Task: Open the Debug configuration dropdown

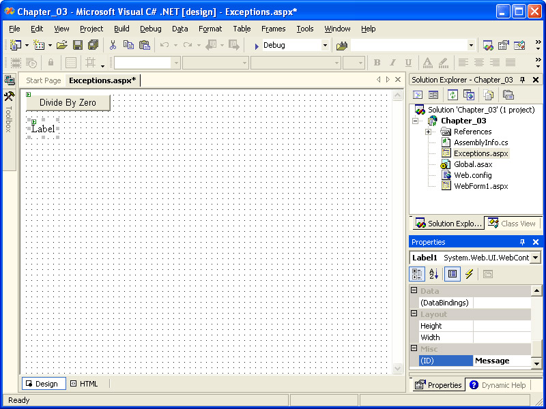Action: (325, 45)
